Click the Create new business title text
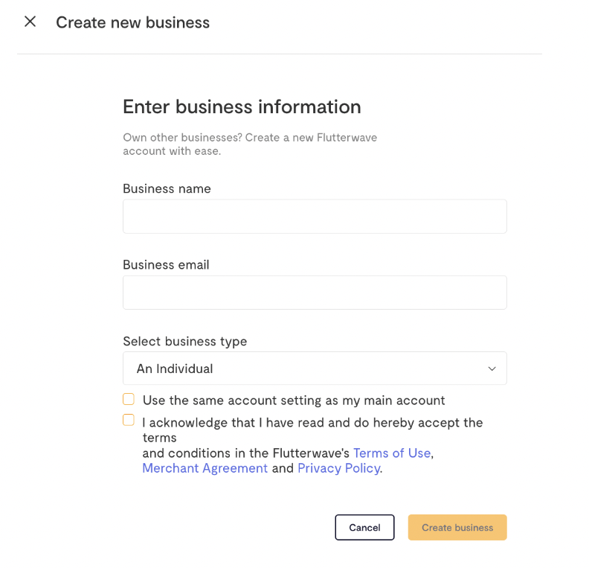The height and width of the screenshot is (568, 589). [x=132, y=22]
